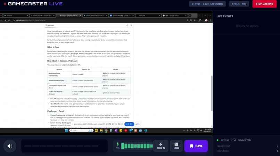Image resolution: width=280 pixels, height=156 pixels.
Task: Reload the GitHub page
Action: point(9,20)
